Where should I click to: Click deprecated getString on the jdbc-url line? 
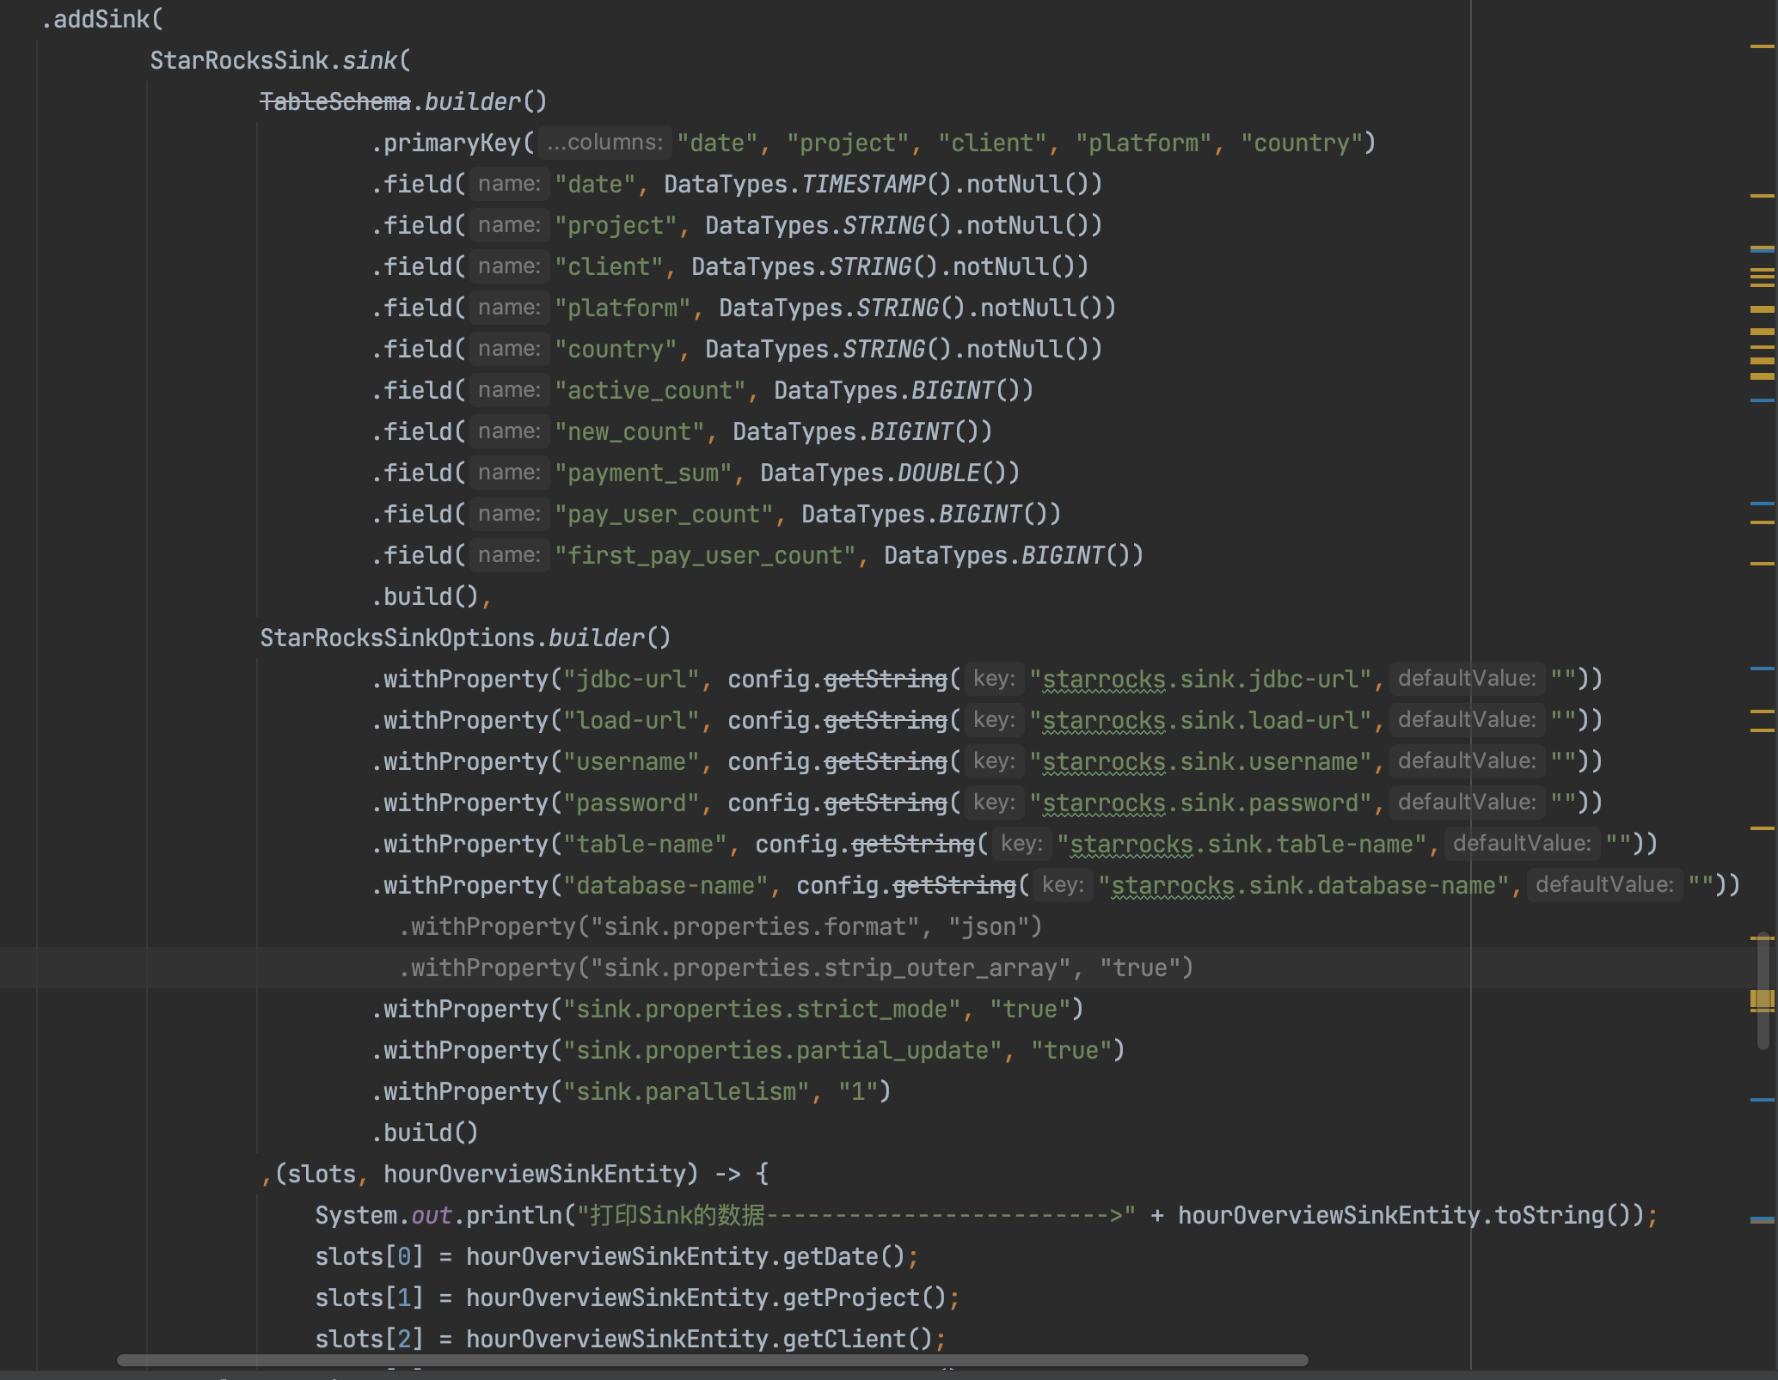886,679
